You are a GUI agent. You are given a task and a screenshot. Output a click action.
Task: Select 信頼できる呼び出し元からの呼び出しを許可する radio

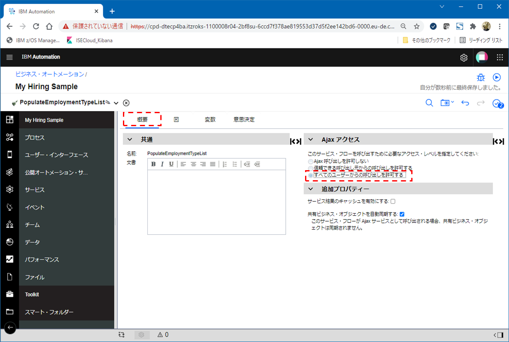(x=311, y=168)
